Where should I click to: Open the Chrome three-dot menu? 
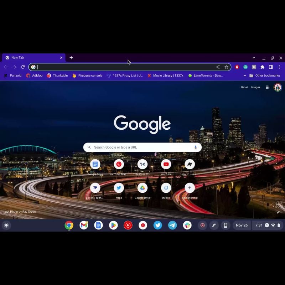(279, 67)
